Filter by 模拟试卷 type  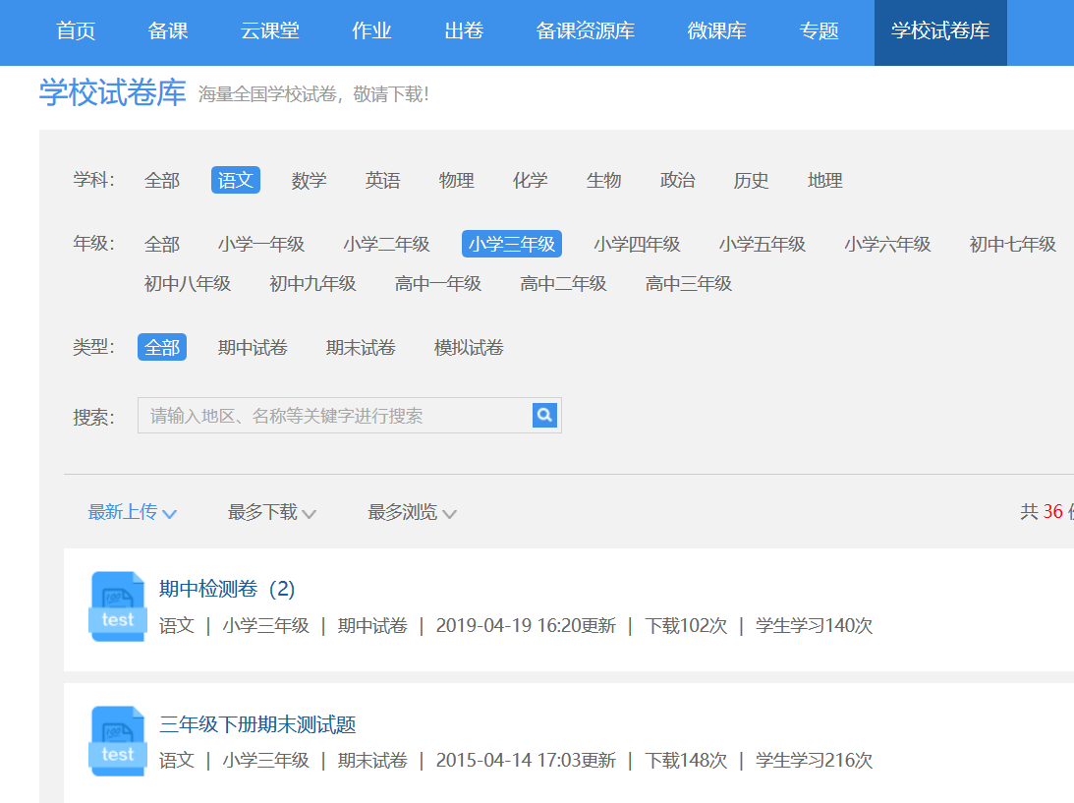469,348
